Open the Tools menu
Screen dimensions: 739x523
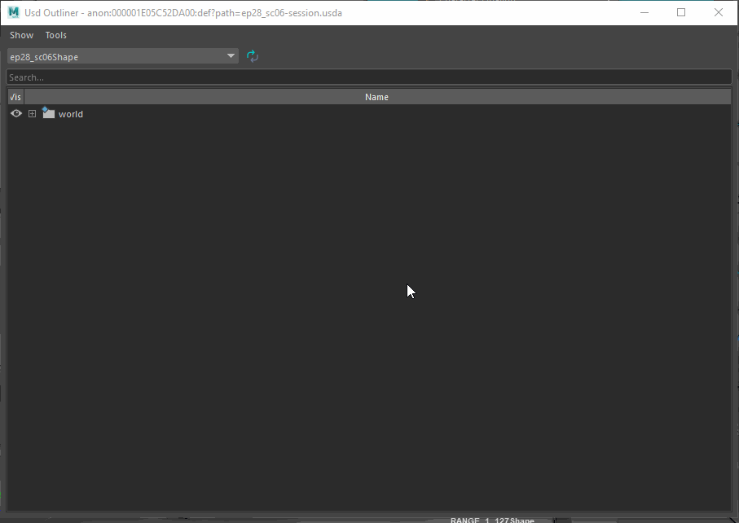pos(56,35)
